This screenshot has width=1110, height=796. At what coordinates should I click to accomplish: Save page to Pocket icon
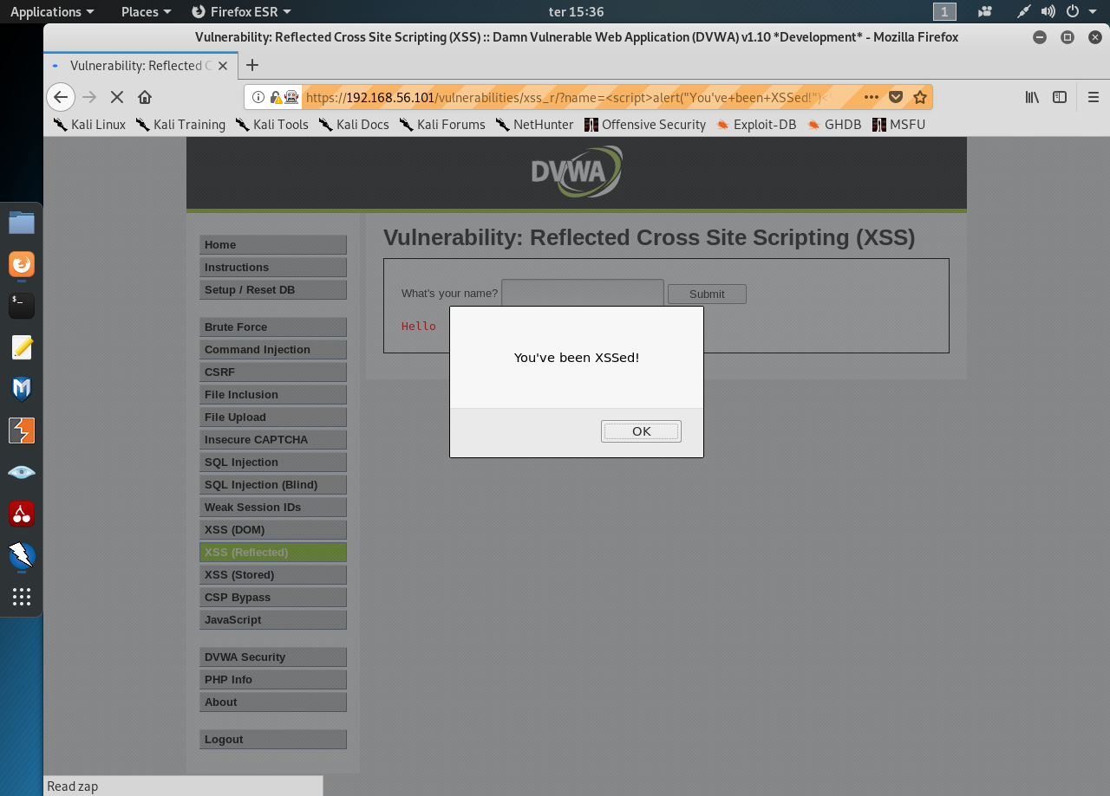click(897, 97)
